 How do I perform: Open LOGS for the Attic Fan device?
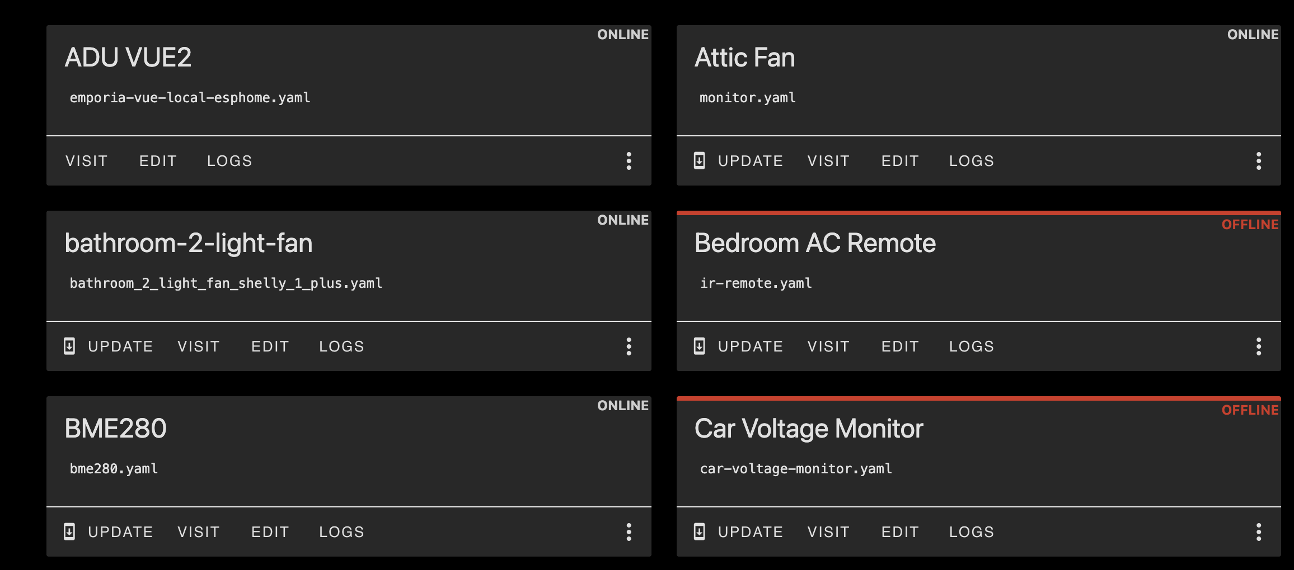pos(972,161)
